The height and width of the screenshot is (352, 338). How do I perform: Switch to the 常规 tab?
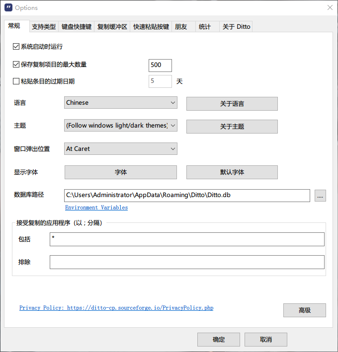click(x=16, y=26)
